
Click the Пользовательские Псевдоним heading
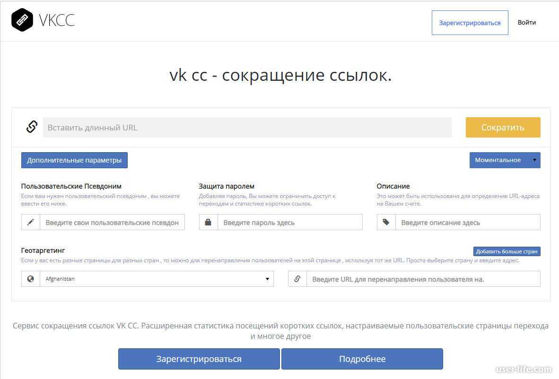[x=71, y=186]
